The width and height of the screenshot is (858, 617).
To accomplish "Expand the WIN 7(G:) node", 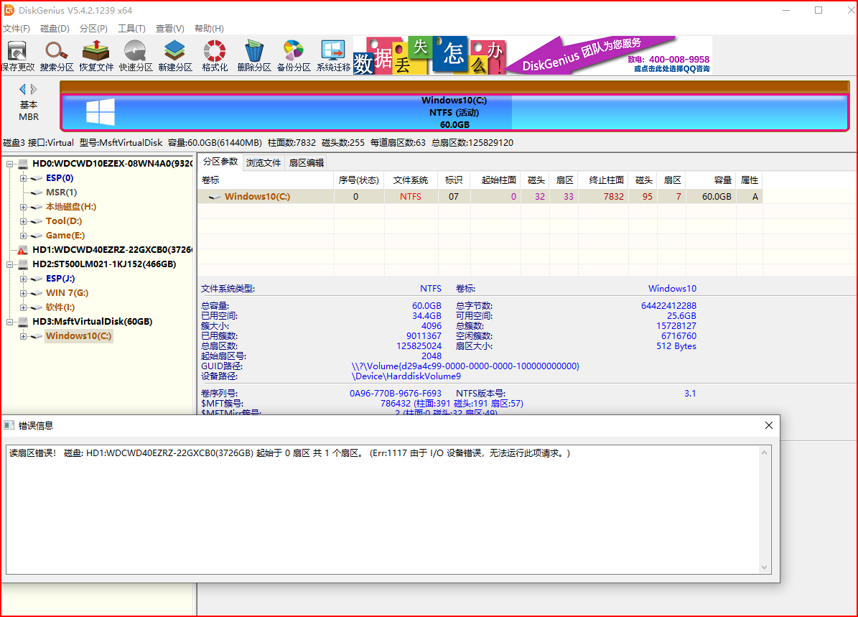I will (23, 293).
